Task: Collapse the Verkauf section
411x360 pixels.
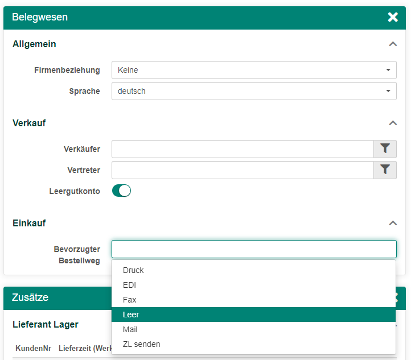Action: (x=392, y=123)
